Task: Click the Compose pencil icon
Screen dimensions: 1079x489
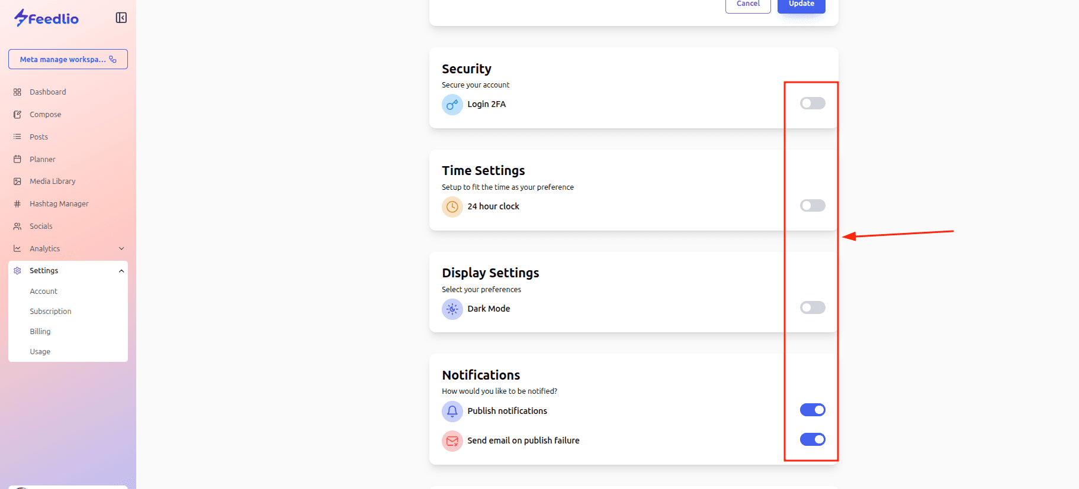Action: tap(17, 115)
